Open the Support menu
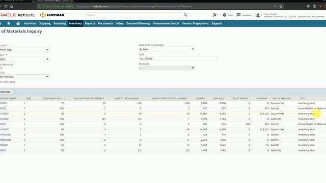Image resolution: width=326 pixels, height=183 pixels. 217,23
